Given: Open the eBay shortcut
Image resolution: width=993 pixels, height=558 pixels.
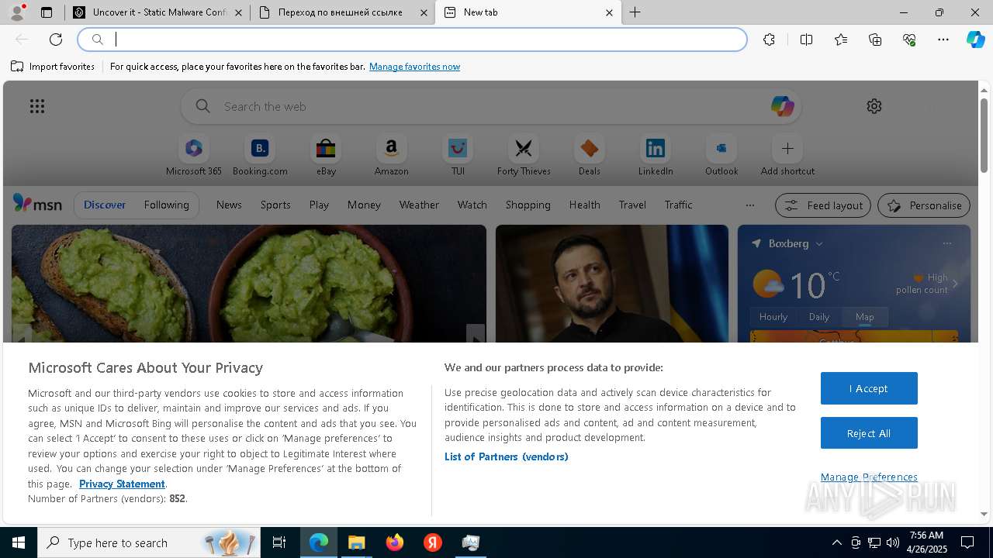Looking at the screenshot, I should point(326,156).
